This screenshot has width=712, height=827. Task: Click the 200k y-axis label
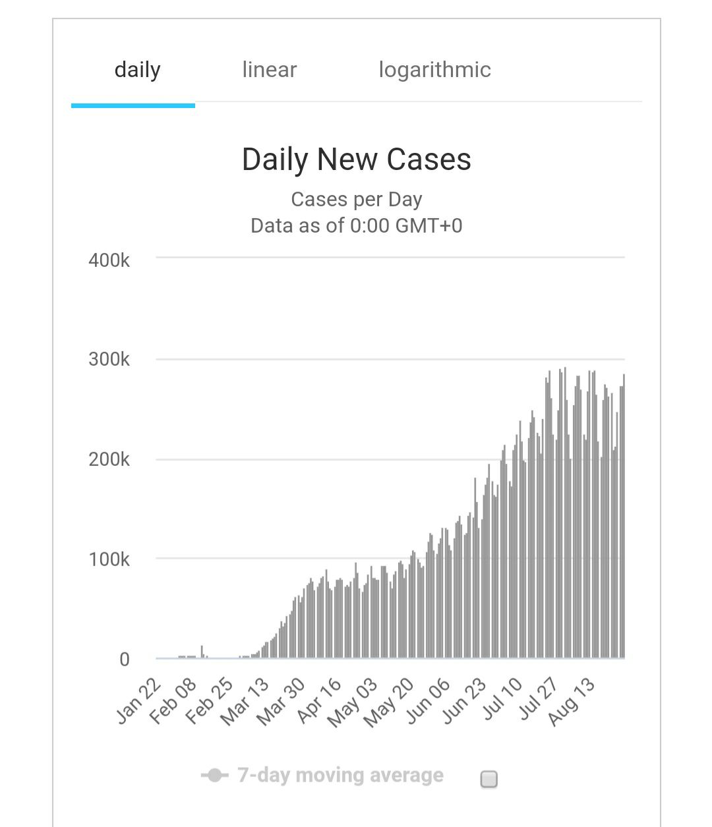[109, 459]
